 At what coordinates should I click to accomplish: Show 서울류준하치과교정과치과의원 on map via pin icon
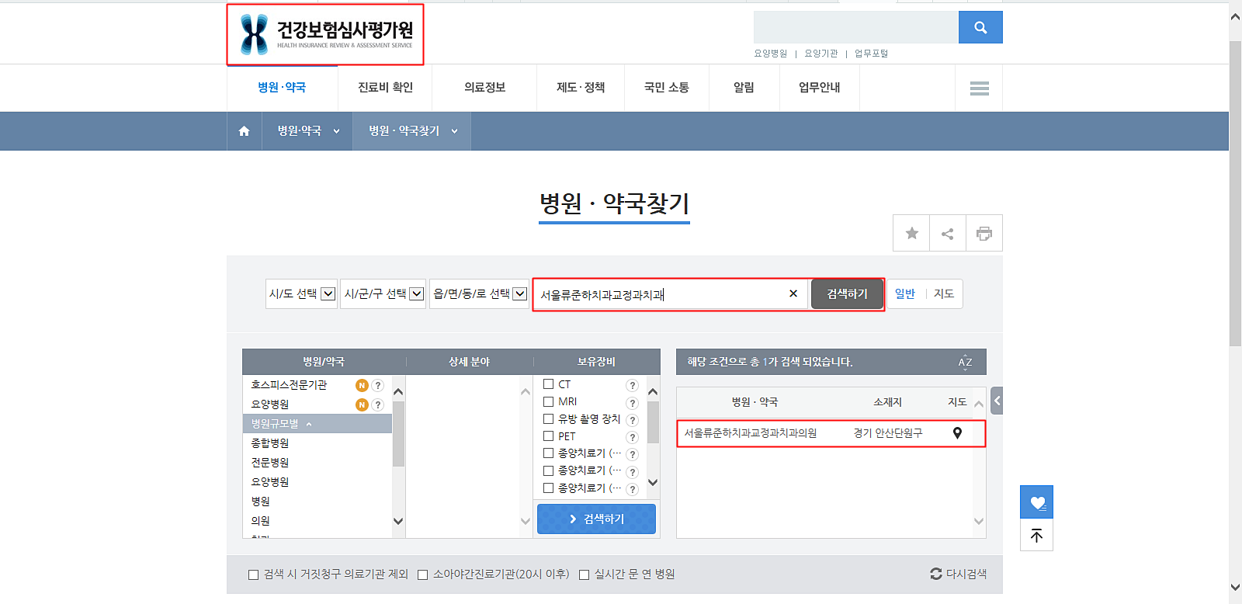click(957, 433)
